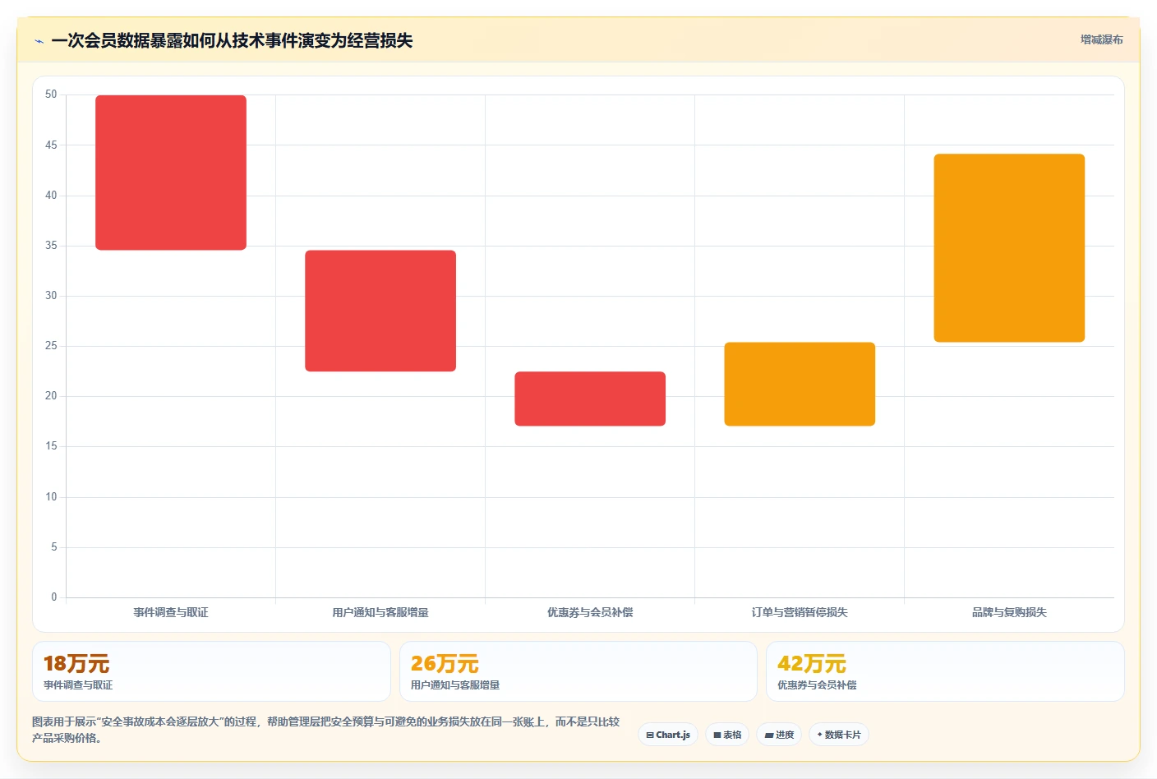Click the y-axis value 10
Viewport: 1157px width, 779px height.
pyautogui.click(x=51, y=497)
